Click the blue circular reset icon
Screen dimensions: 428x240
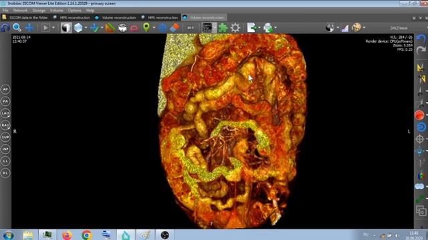421,127
